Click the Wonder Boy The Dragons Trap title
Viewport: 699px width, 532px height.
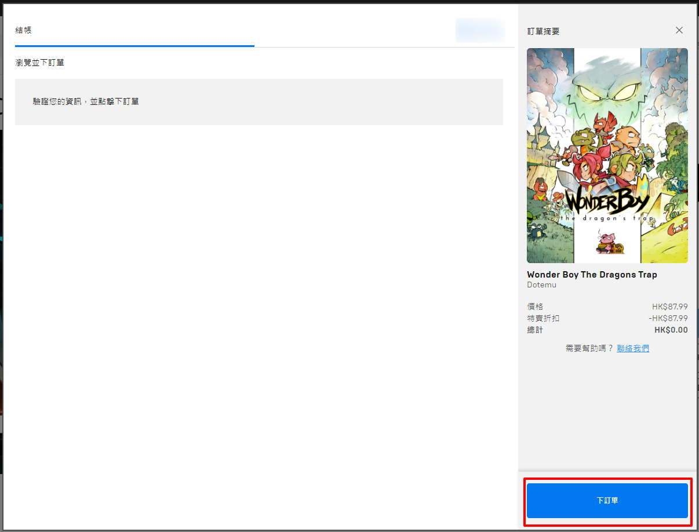click(592, 275)
